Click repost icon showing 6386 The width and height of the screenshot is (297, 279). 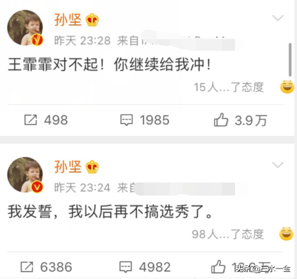(27, 267)
